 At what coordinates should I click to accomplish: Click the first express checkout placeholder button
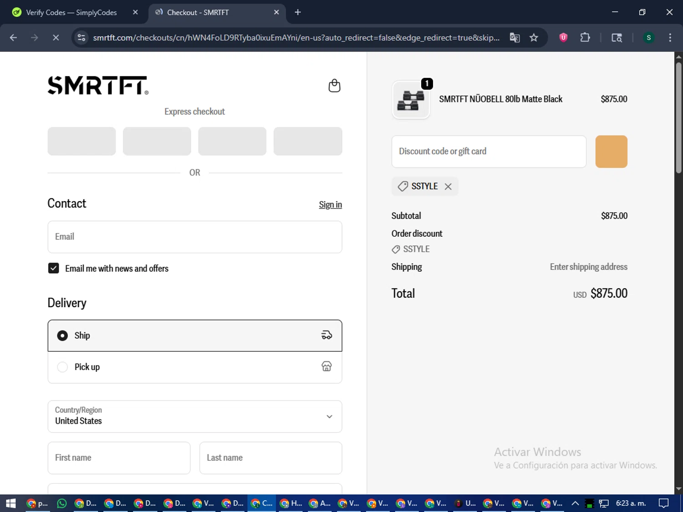pyautogui.click(x=82, y=141)
